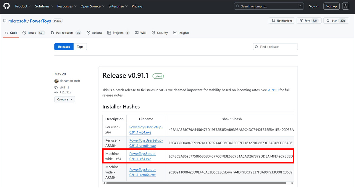Viewport: 355px width, 188px height.
Task: Click the Latest label badge
Action: [x=158, y=76]
